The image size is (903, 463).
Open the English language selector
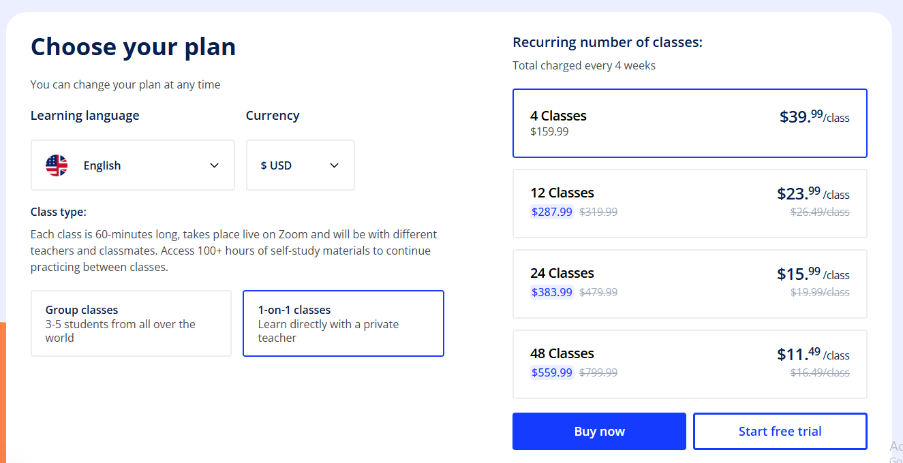132,165
